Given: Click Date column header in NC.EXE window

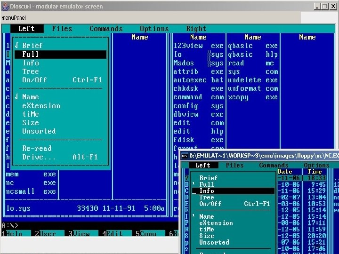Looking at the screenshot, I should click(x=285, y=172).
